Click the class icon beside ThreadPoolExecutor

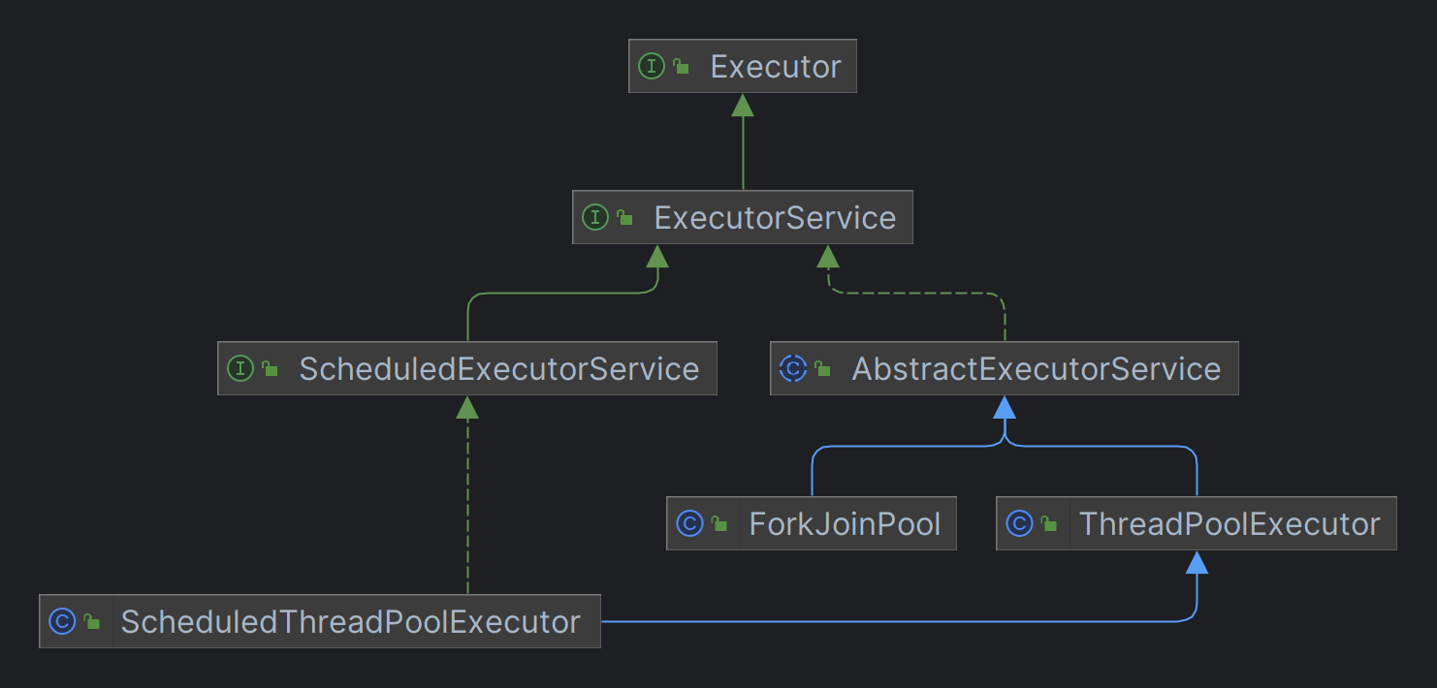click(1019, 523)
